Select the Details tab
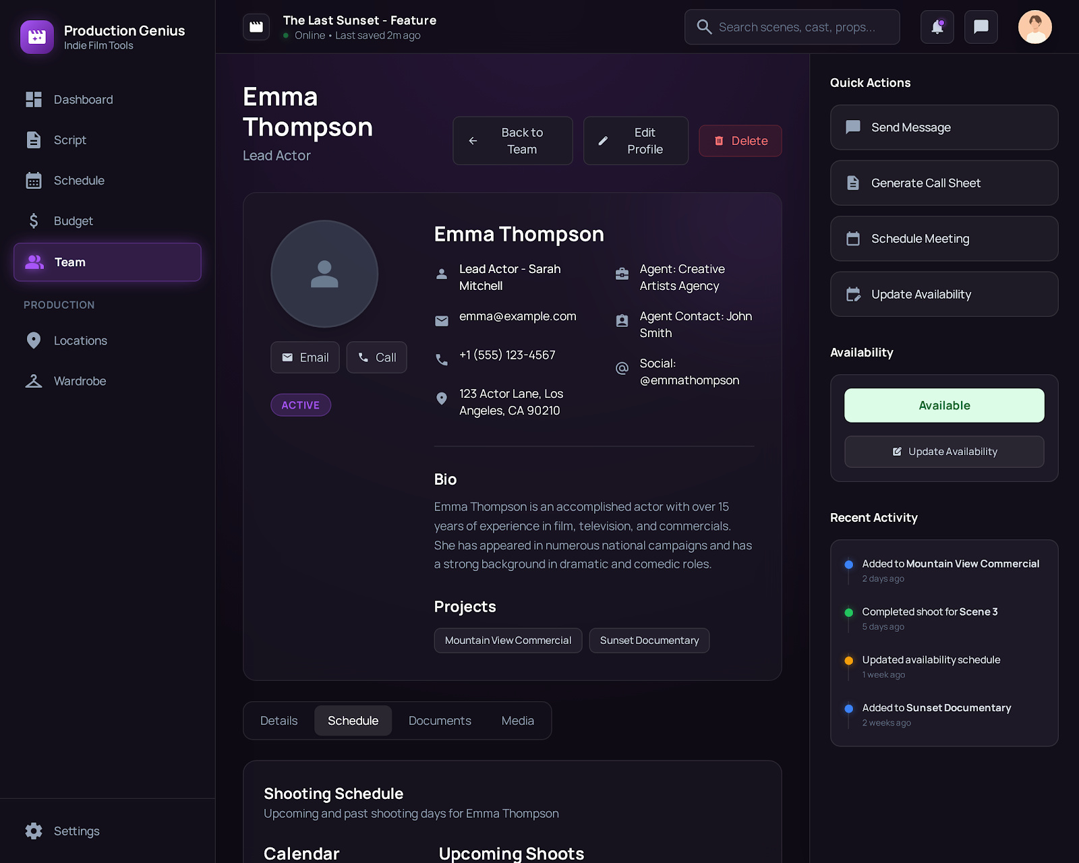The height and width of the screenshot is (863, 1079). [x=279, y=720]
